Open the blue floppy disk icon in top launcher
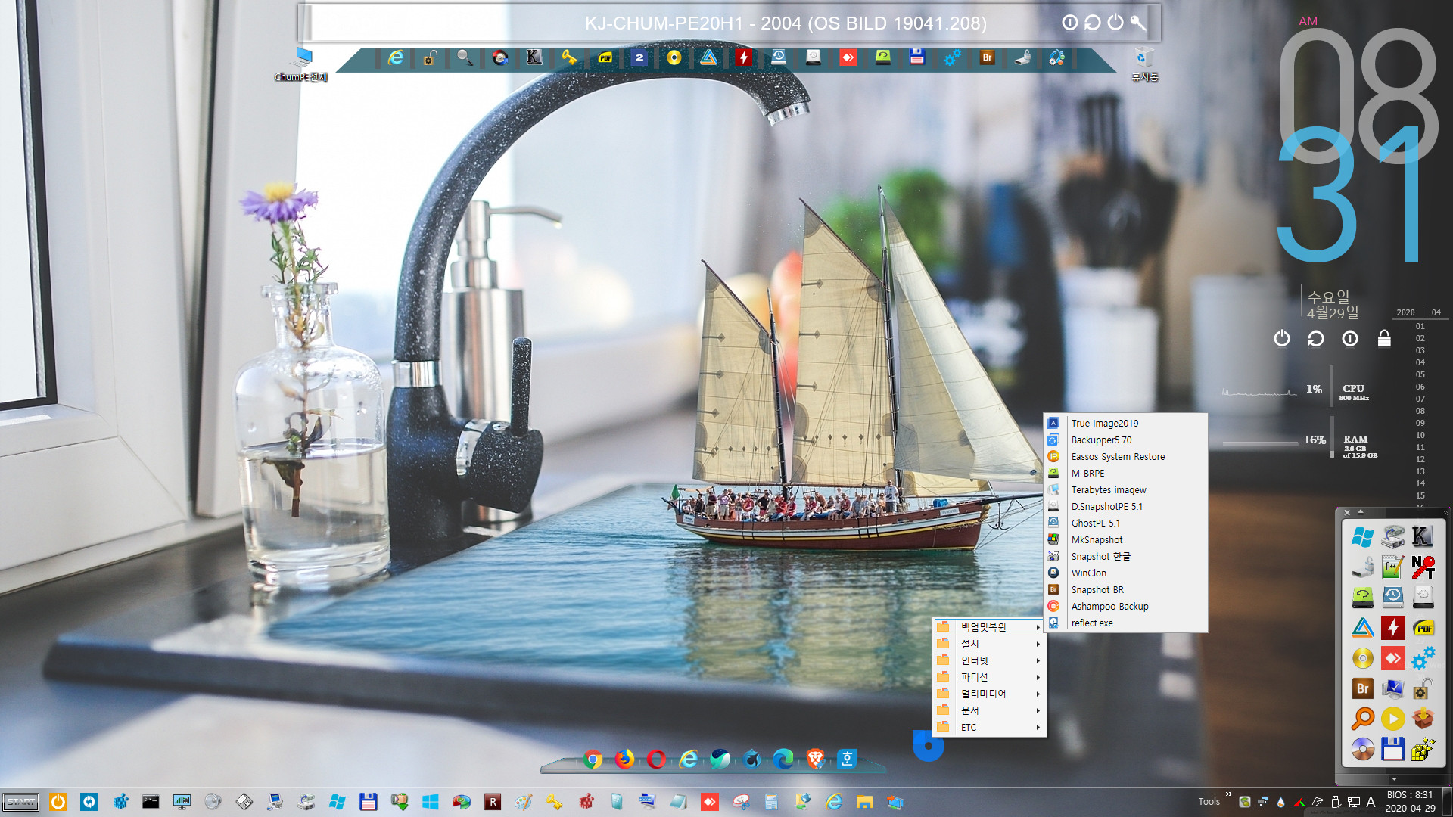Screen dimensions: 1453x817 point(917,57)
